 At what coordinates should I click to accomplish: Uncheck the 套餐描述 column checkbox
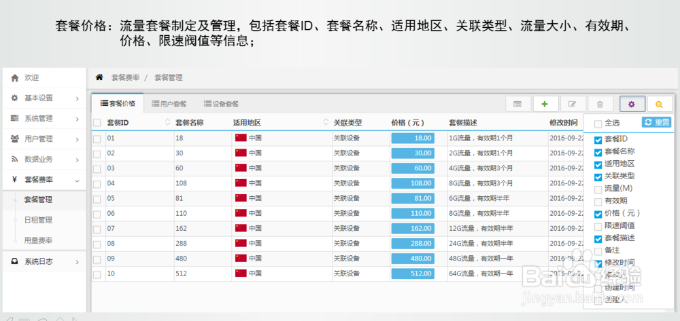(x=598, y=238)
